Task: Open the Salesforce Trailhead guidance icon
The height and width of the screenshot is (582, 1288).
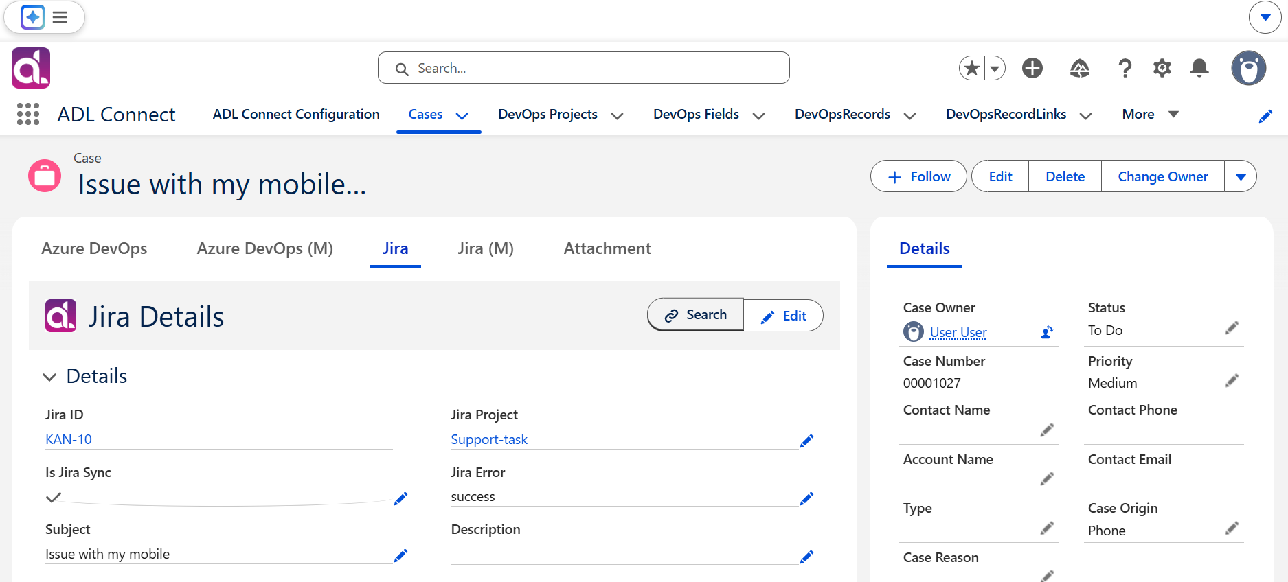Action: click(x=1080, y=68)
